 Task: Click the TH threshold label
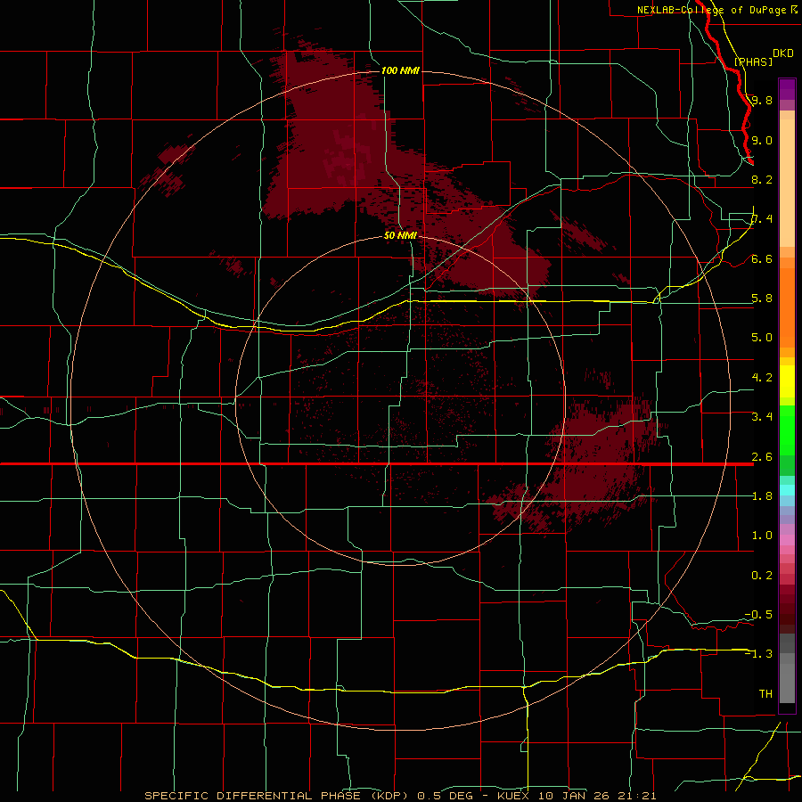click(x=765, y=694)
